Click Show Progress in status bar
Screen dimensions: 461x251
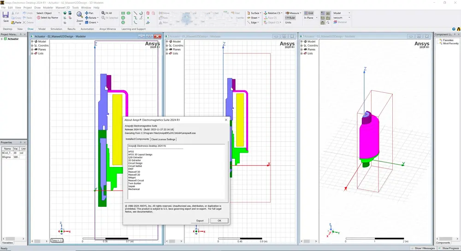click(448, 248)
